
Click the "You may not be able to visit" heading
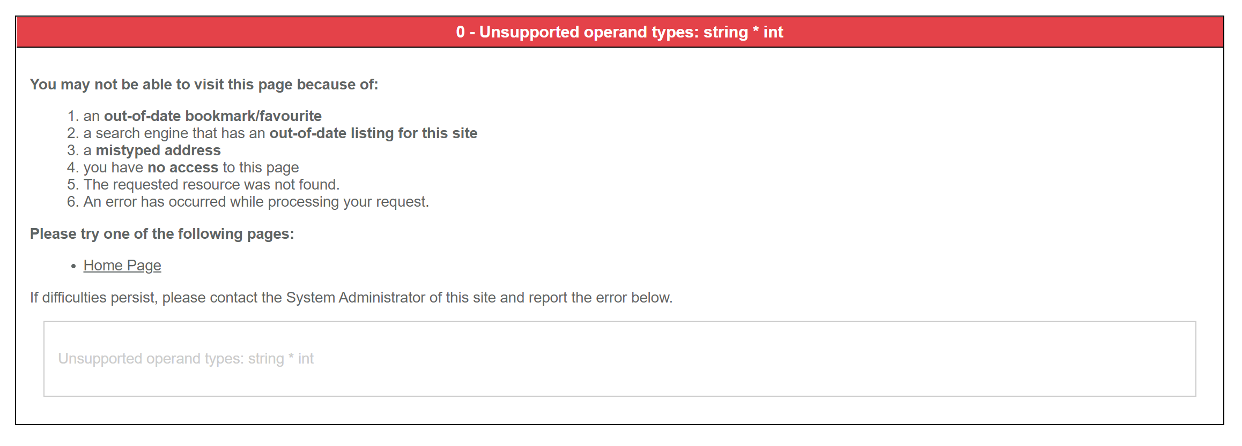(204, 85)
